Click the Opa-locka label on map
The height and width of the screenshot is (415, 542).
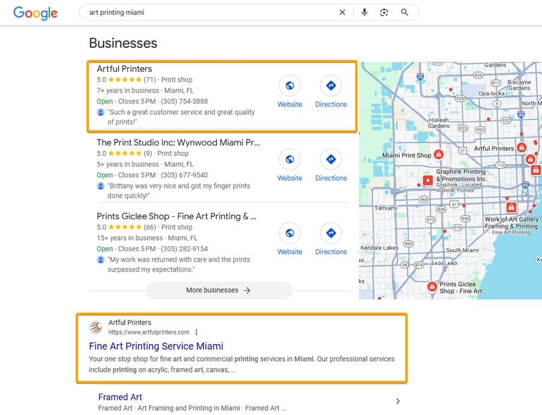click(x=491, y=93)
